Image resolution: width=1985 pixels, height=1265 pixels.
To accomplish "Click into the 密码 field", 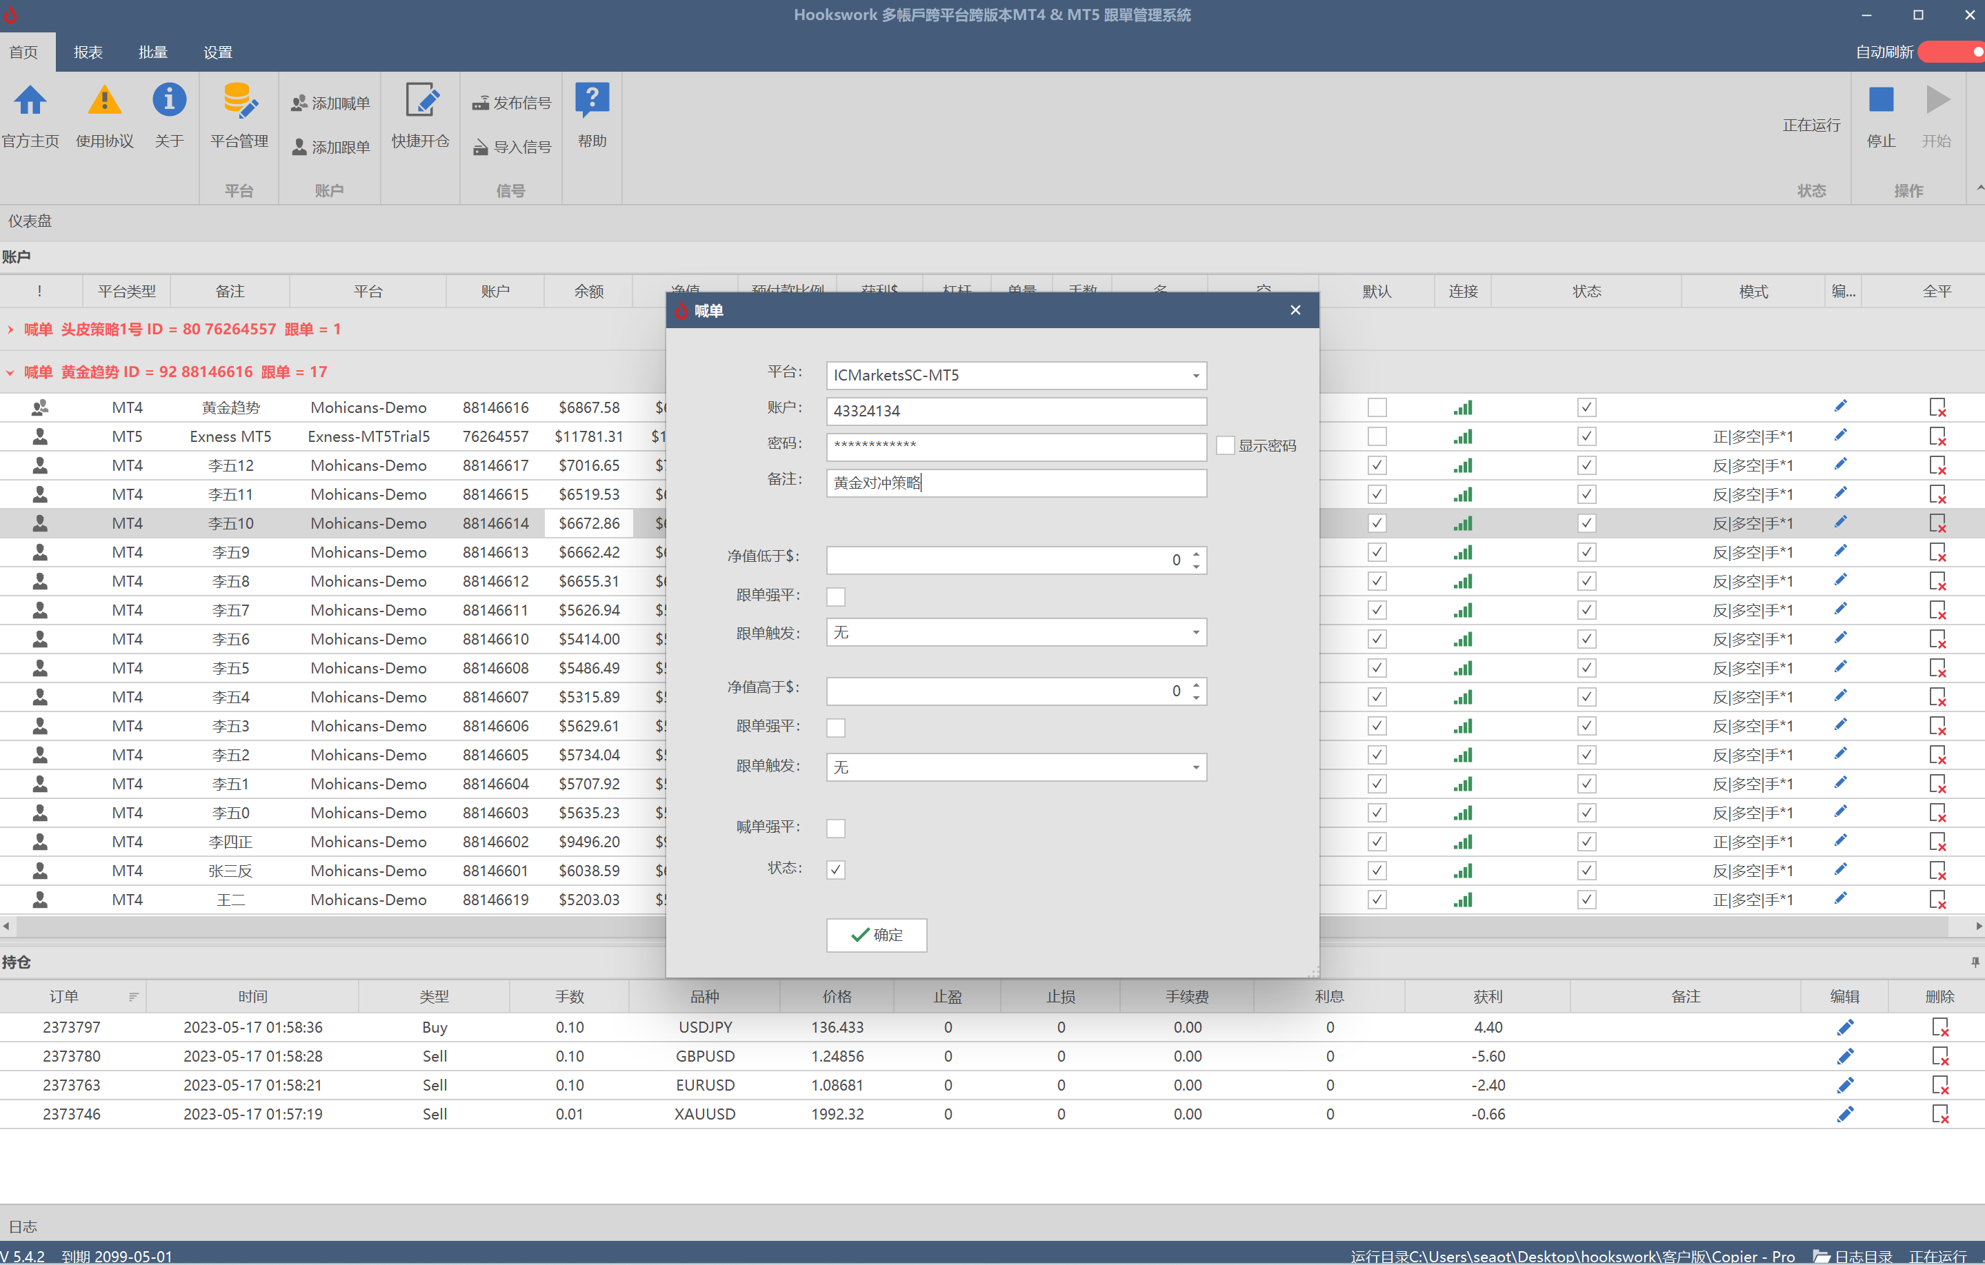I will tap(1015, 446).
